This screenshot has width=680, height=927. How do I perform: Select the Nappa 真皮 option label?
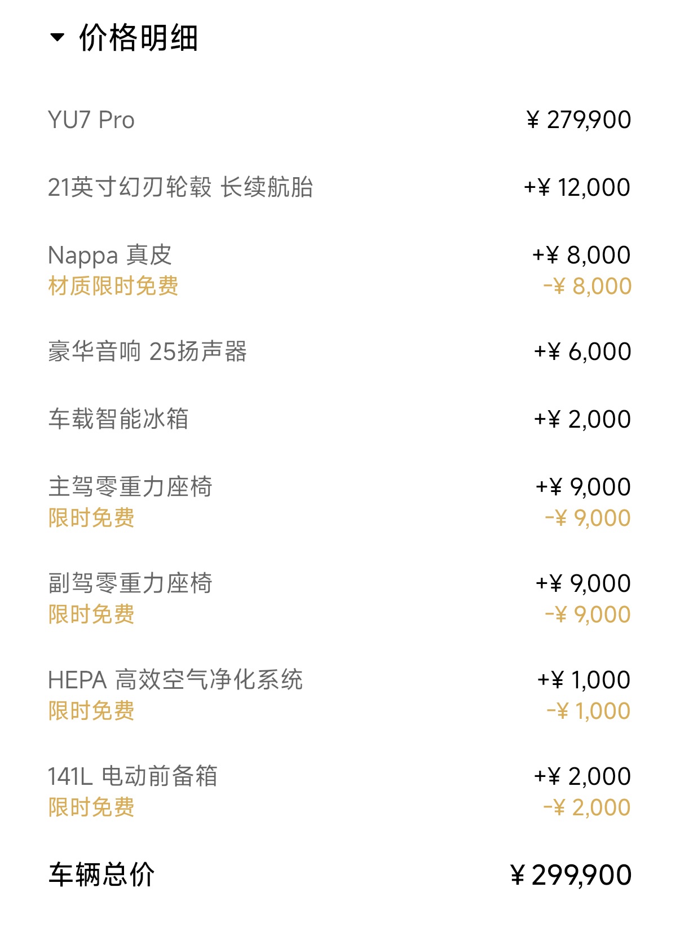tap(110, 255)
